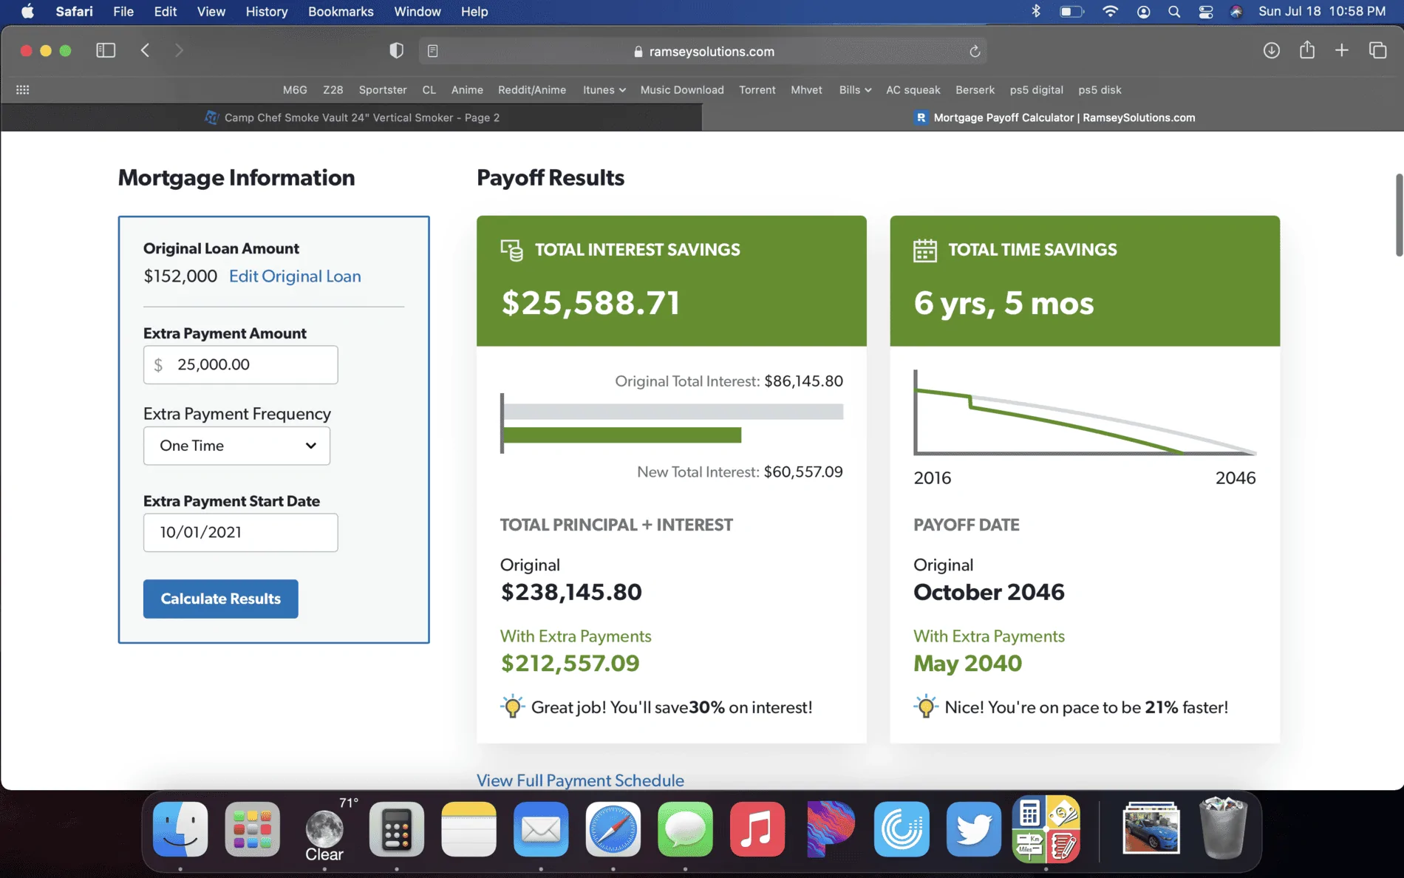The image size is (1404, 878).
Task: Open Launchpad from the Dock
Action: click(x=252, y=828)
